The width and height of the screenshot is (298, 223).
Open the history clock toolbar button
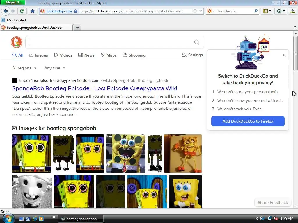click(281, 11)
